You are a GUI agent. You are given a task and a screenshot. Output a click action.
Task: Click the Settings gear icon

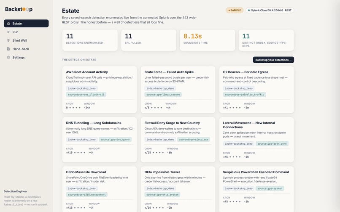click(x=8, y=57)
